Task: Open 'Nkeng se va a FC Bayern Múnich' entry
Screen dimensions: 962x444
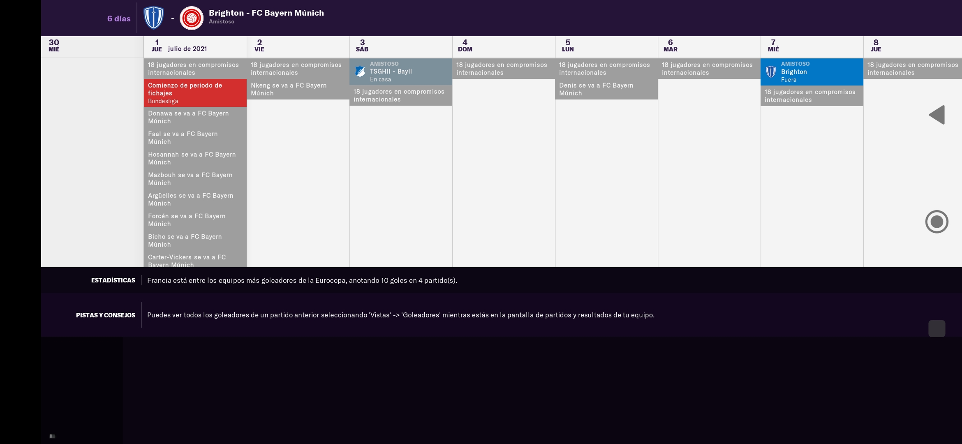Action: point(298,89)
